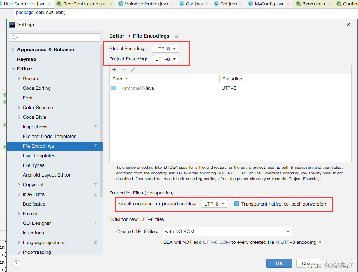
Task: Click the edit pencil icon
Action: pos(133,69)
